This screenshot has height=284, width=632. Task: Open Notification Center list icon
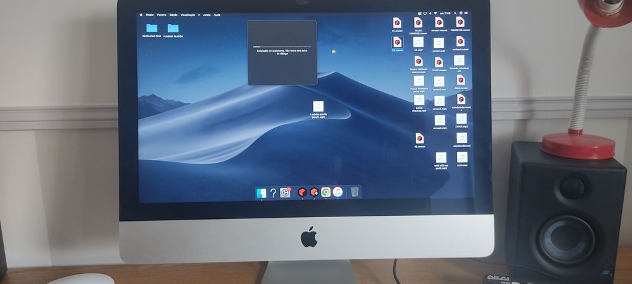[x=466, y=14]
